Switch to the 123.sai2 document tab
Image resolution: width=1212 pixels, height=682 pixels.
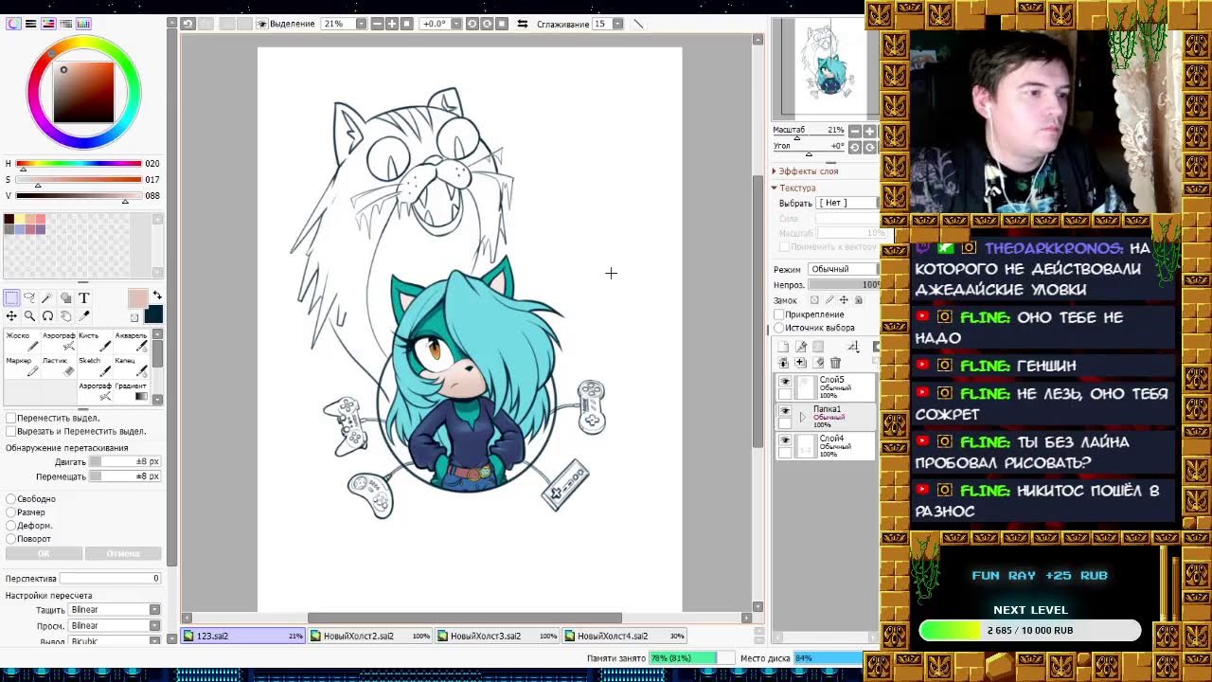[x=243, y=636]
